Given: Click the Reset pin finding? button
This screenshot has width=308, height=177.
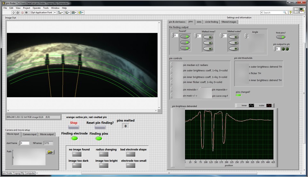Looking at the screenshot, I should click(100, 127).
